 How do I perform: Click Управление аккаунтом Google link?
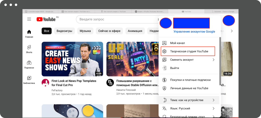click(194, 32)
